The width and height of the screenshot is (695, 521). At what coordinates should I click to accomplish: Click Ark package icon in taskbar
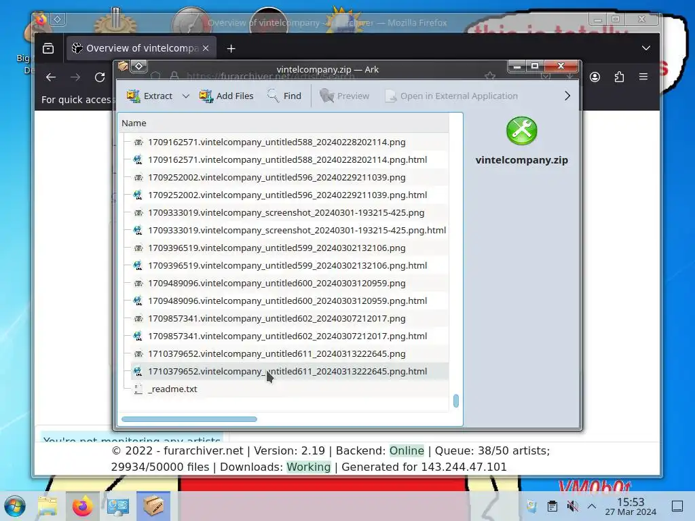coord(153,506)
